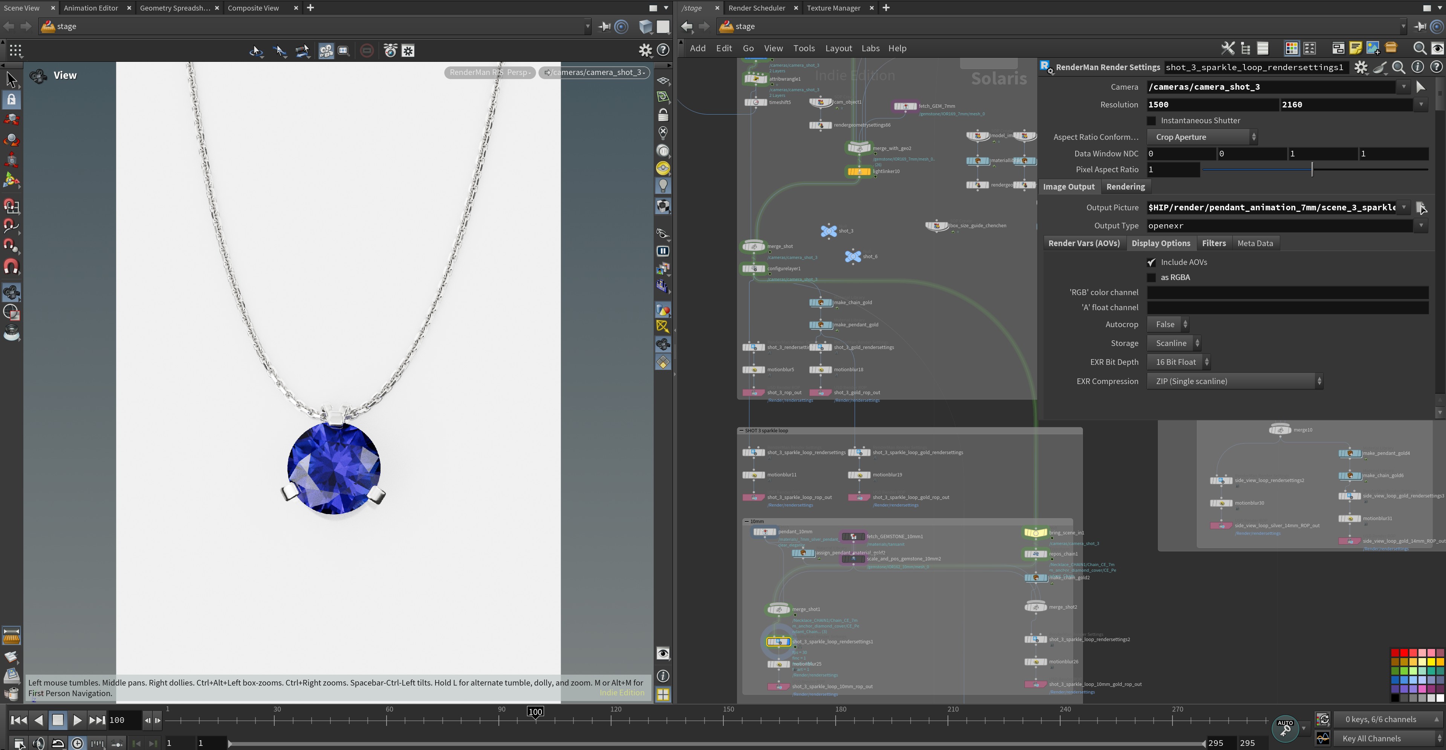The height and width of the screenshot is (750, 1446).
Task: Click the Pixel Aspect Ratio slider
Action: (x=1315, y=170)
